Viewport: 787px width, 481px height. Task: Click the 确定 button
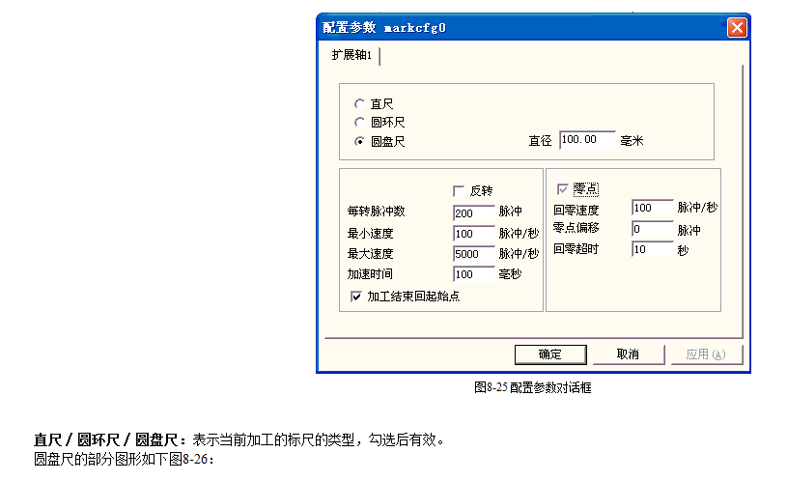click(x=550, y=354)
